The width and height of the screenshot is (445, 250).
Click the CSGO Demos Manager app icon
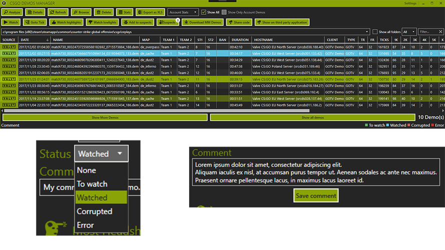point(4,3)
